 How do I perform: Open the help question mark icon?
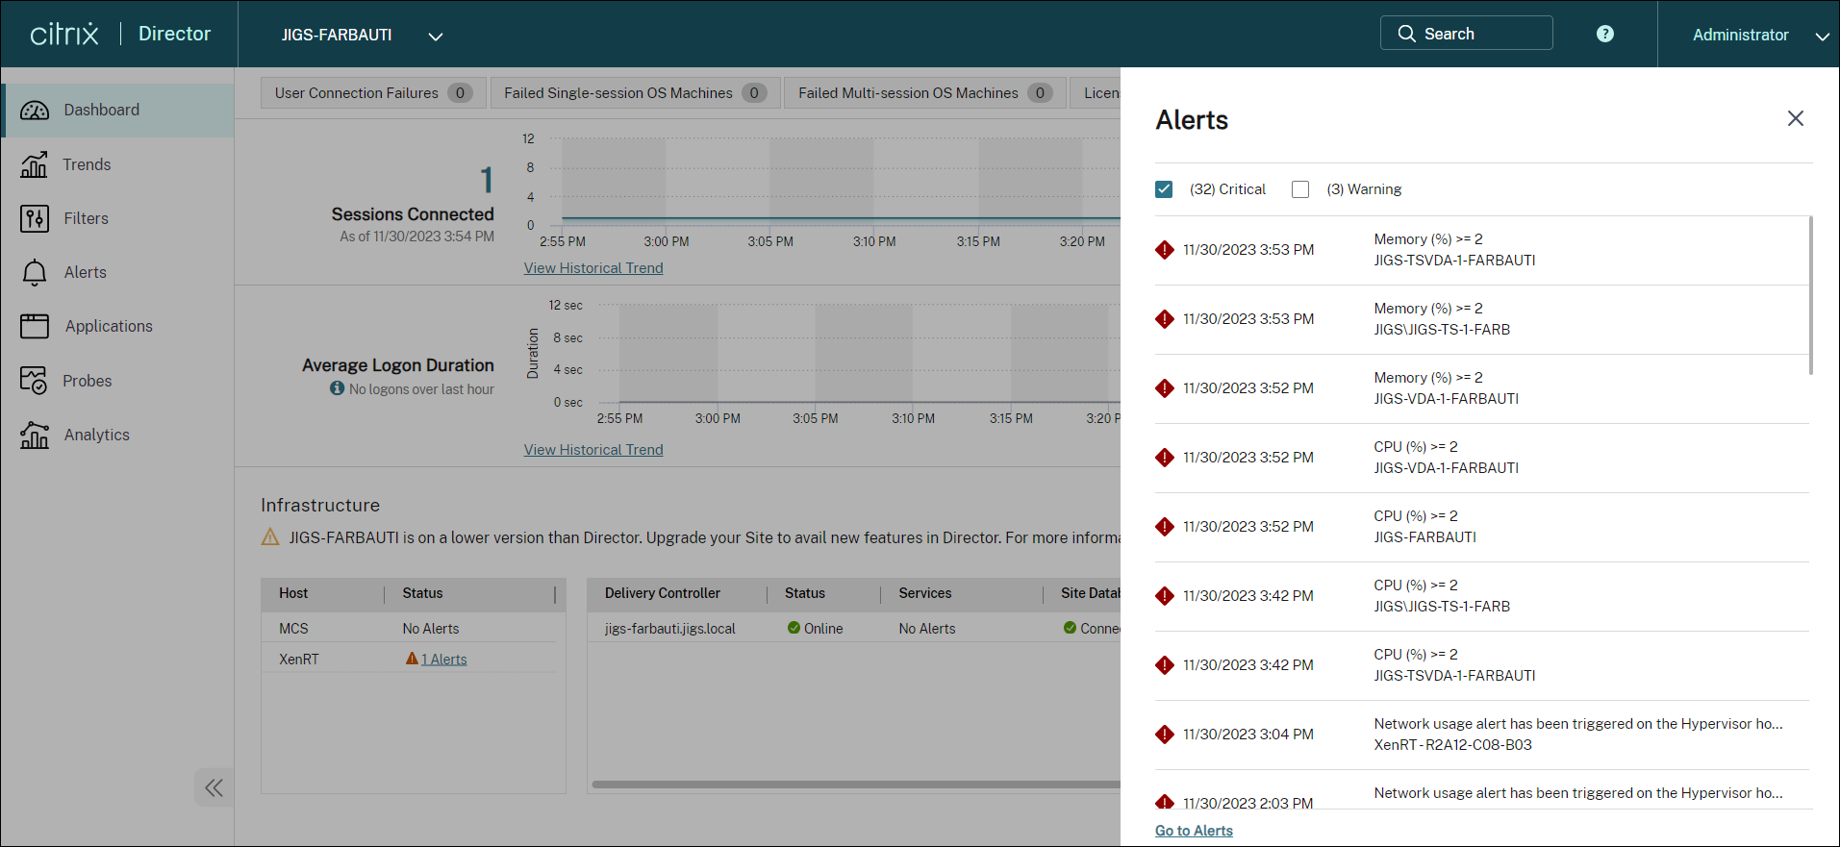click(x=1604, y=34)
